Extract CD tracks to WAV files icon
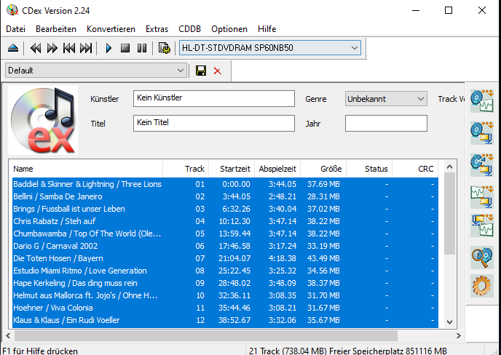The width and height of the screenshot is (501, 355). coord(482,101)
